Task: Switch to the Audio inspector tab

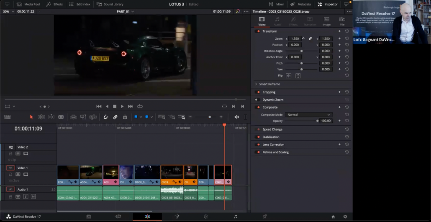Action: click(x=277, y=21)
